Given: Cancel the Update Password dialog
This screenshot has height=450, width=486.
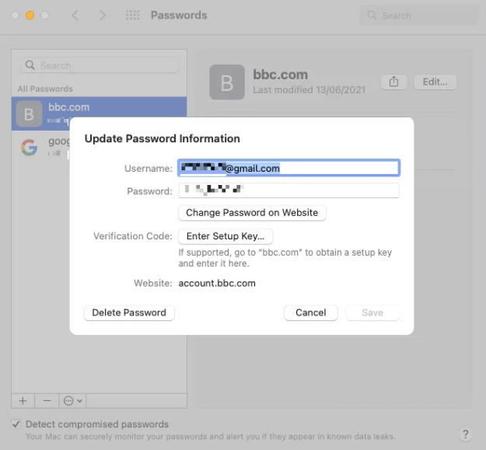Looking at the screenshot, I should point(311,312).
